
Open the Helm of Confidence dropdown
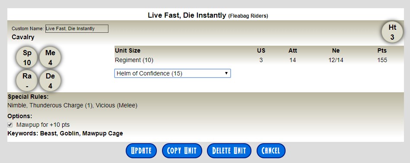point(172,74)
